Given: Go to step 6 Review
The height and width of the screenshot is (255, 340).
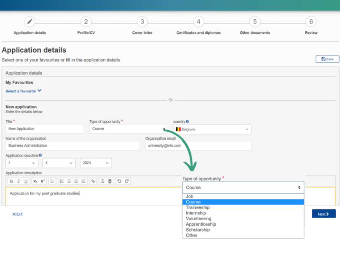Looking at the screenshot, I should pos(311,21).
